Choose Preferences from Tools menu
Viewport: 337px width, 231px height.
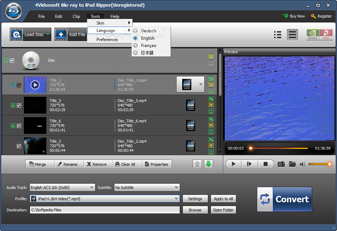(x=110, y=40)
